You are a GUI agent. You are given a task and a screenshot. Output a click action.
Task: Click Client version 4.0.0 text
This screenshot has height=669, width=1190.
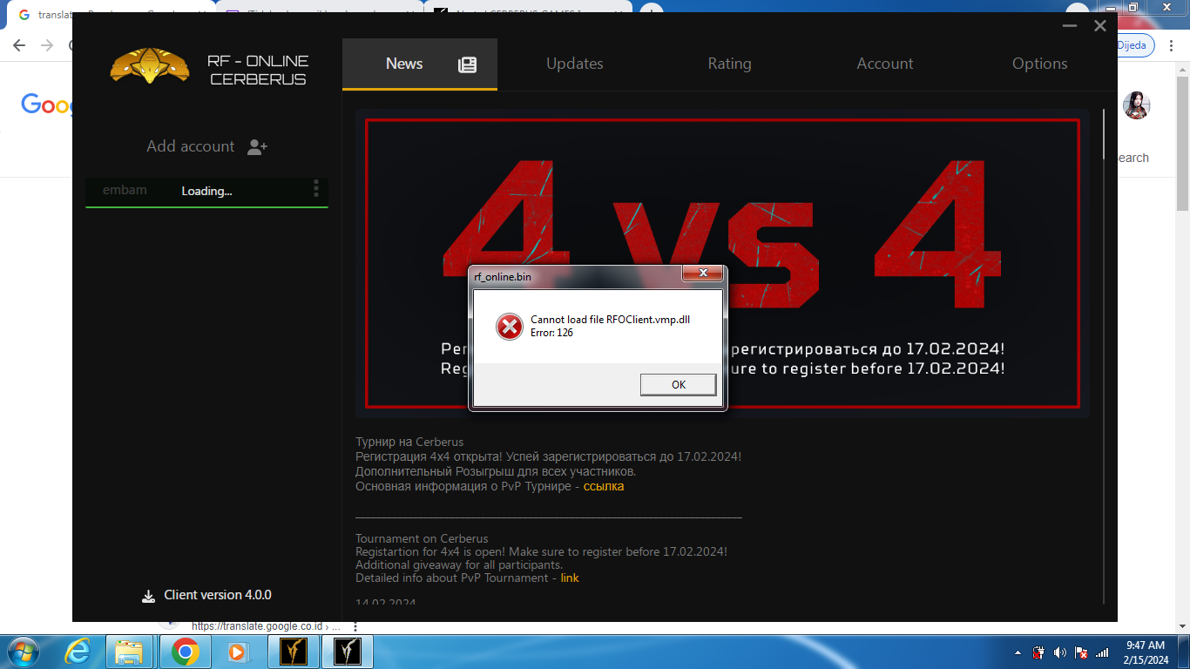click(x=218, y=595)
